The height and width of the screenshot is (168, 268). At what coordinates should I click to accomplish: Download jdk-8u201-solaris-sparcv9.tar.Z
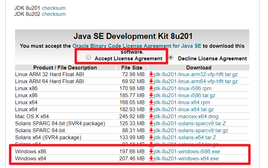(189, 123)
